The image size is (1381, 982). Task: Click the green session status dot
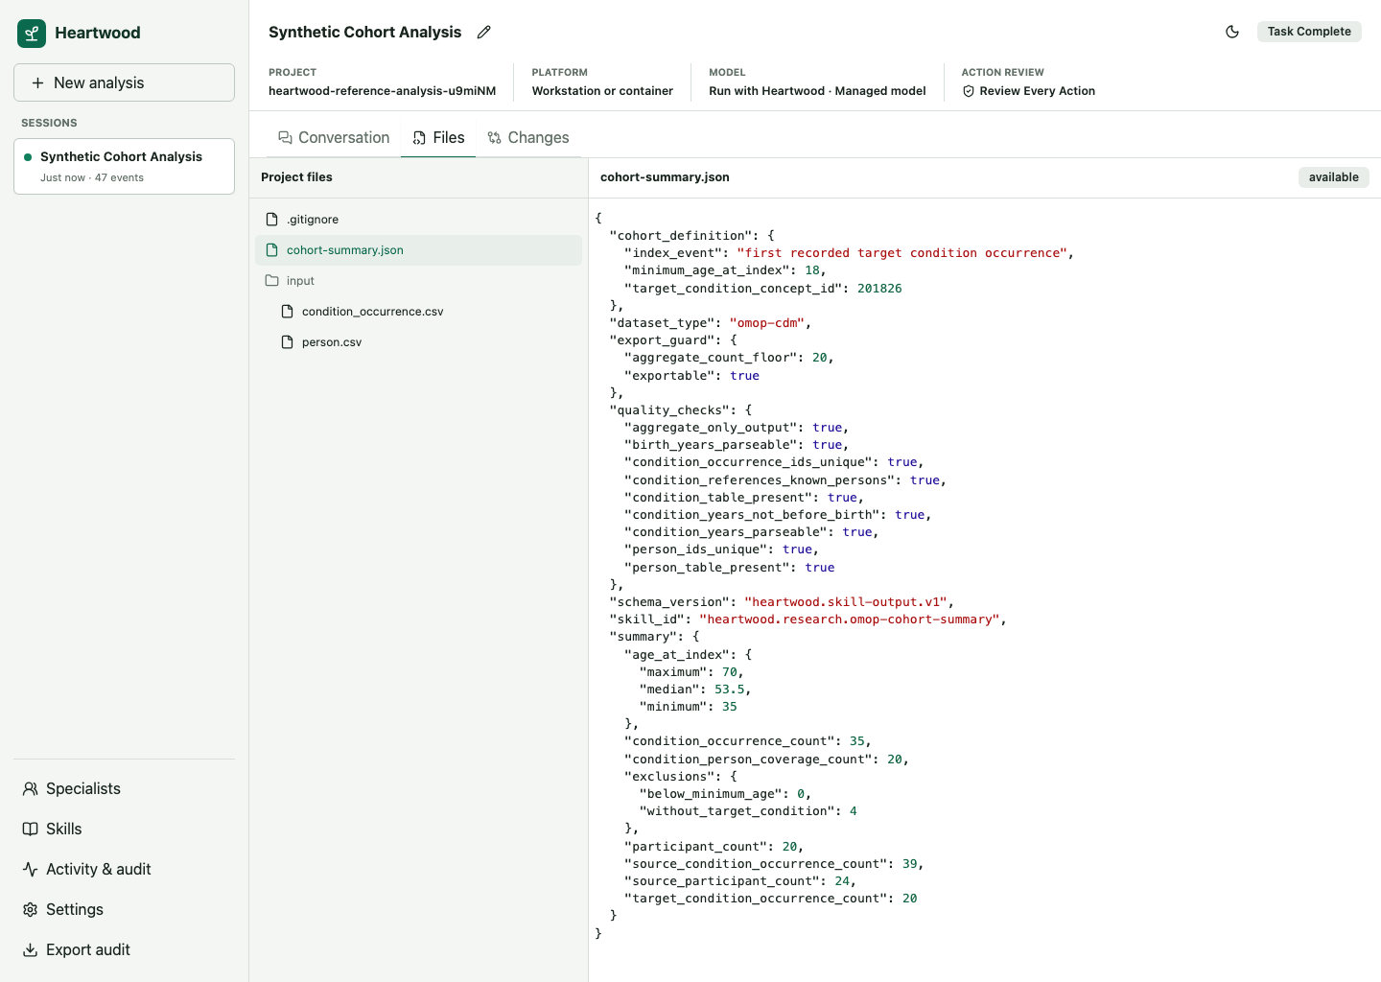(28, 157)
